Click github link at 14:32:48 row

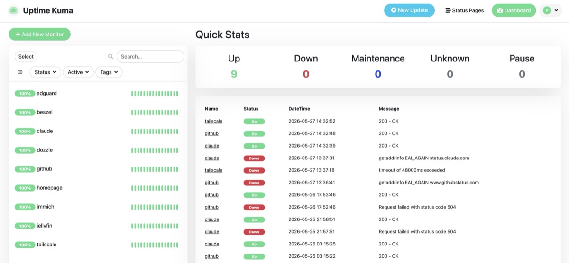tap(211, 133)
